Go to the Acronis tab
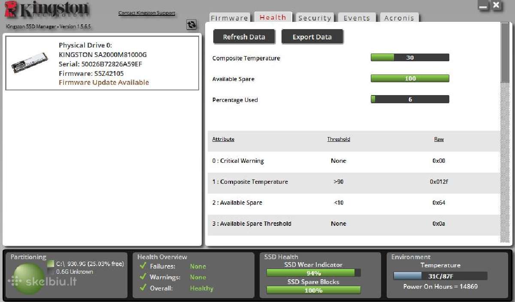The image size is (515, 302). click(399, 18)
